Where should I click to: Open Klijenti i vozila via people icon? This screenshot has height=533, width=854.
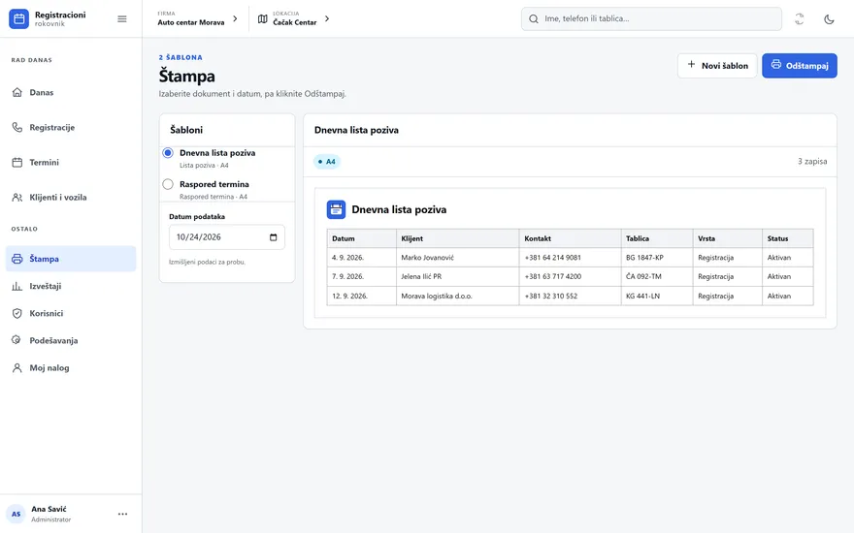point(17,197)
